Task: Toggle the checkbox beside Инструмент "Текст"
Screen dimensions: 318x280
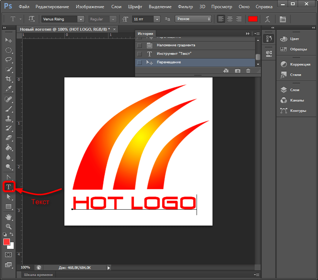Action: pyautogui.click(x=140, y=54)
